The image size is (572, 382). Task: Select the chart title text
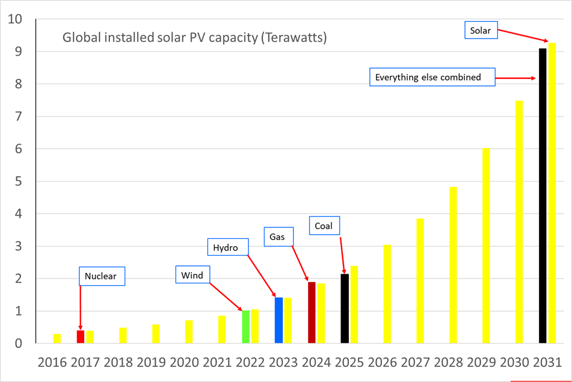[x=194, y=37]
